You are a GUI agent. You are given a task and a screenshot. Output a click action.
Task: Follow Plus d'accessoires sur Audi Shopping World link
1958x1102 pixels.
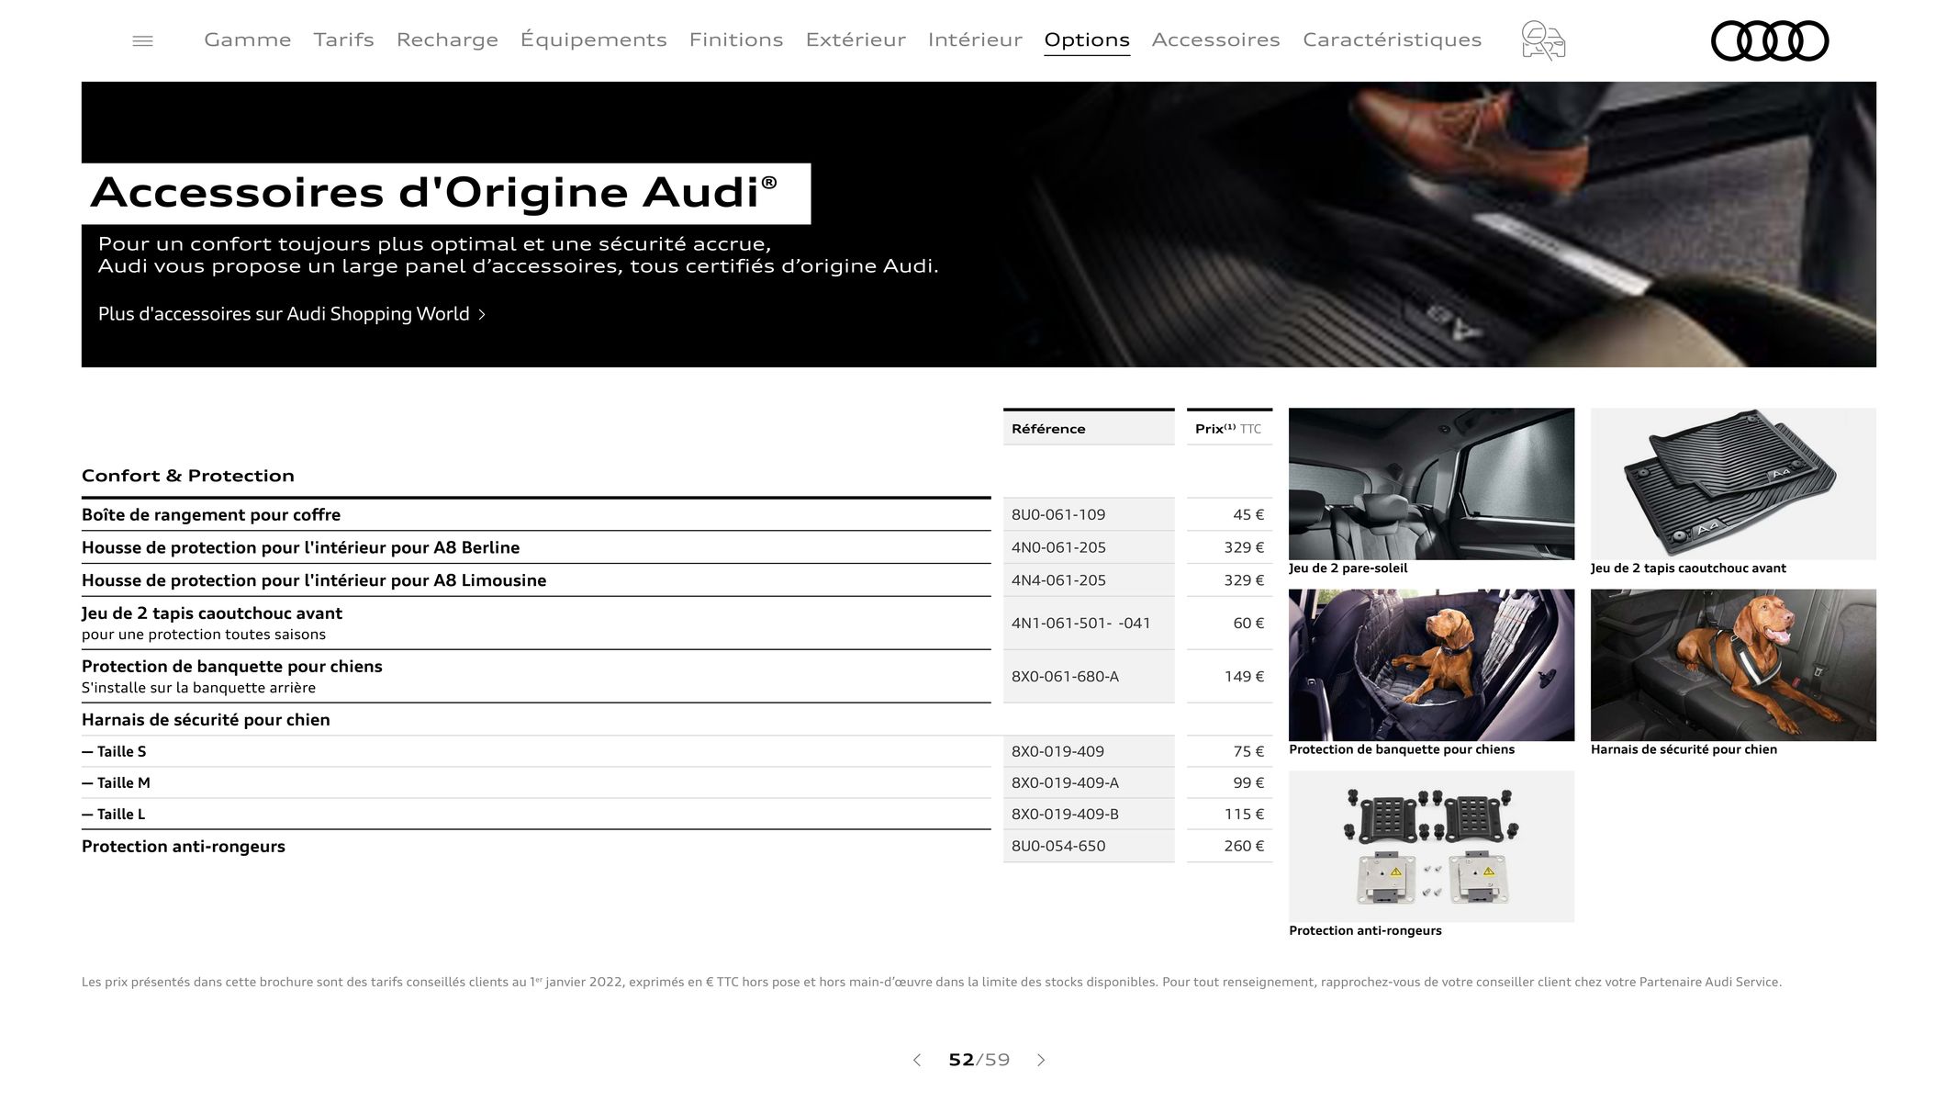click(292, 314)
